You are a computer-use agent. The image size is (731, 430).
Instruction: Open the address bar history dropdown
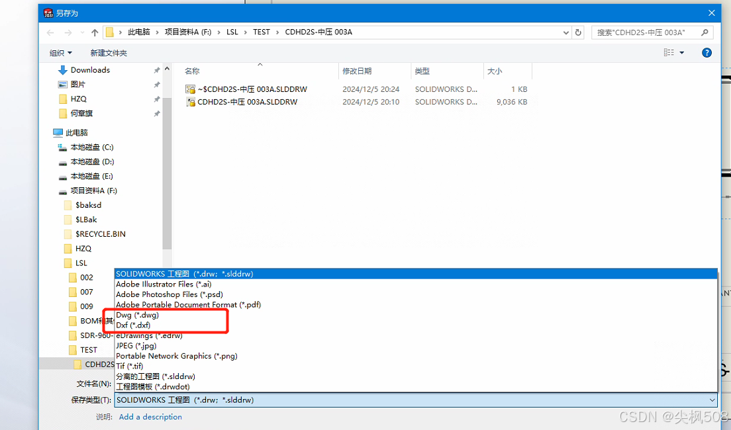point(565,32)
